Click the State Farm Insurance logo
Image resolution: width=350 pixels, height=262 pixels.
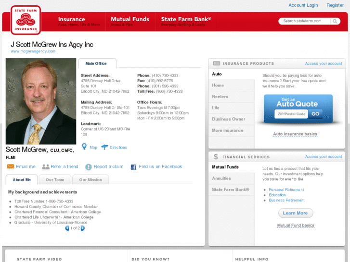26,20
